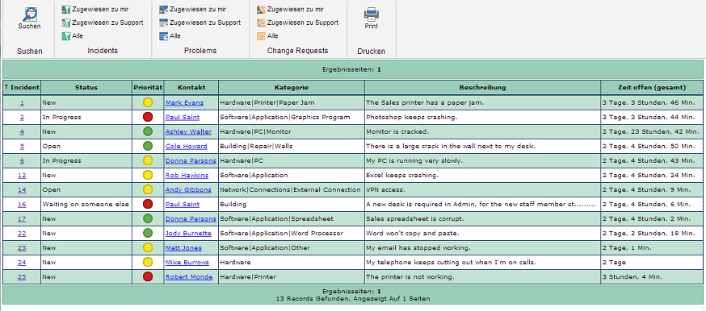The width and height of the screenshot is (706, 311).
Task: Select 'VPN access.' description cell
Action: coord(483,190)
